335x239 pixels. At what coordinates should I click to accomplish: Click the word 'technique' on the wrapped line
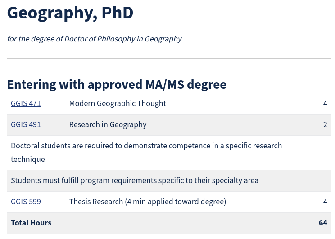[x=28, y=159]
